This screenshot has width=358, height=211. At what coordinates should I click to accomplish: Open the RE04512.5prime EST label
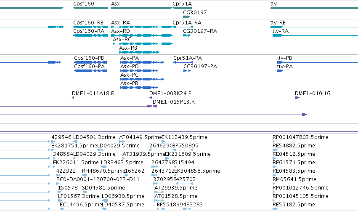coord(294,154)
